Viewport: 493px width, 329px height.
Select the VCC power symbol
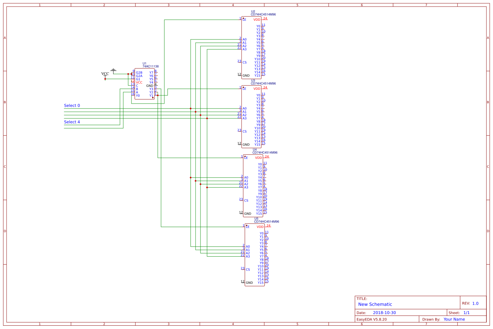click(x=105, y=74)
